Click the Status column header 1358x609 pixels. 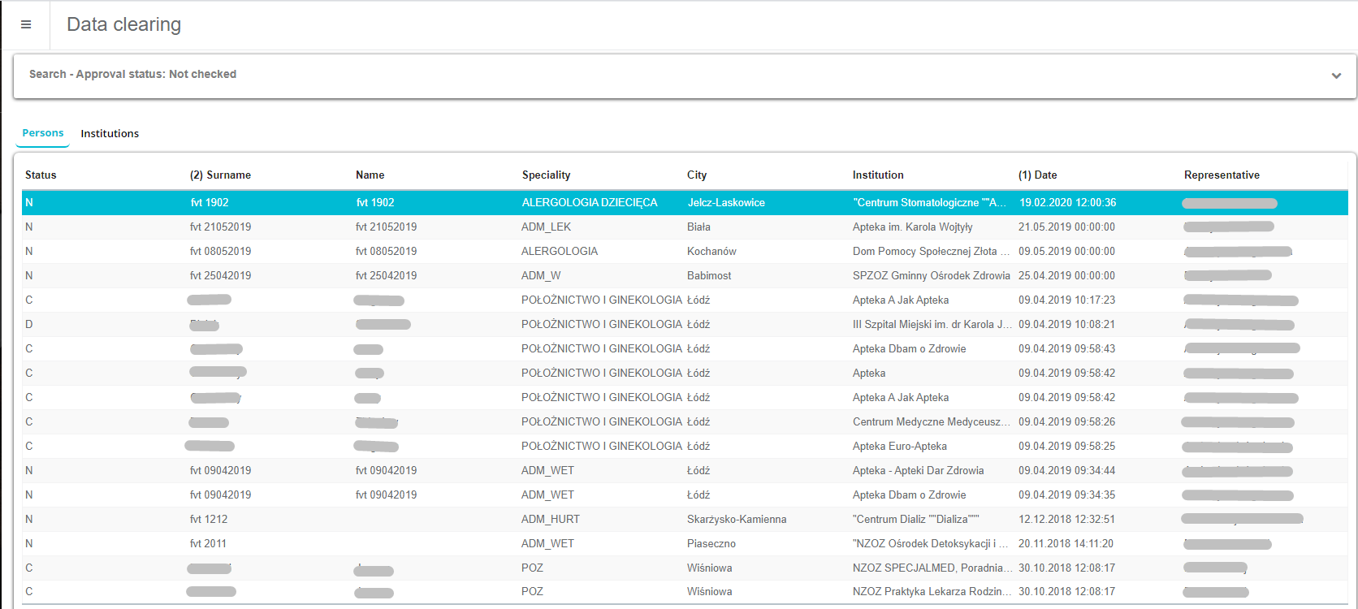[x=41, y=175]
